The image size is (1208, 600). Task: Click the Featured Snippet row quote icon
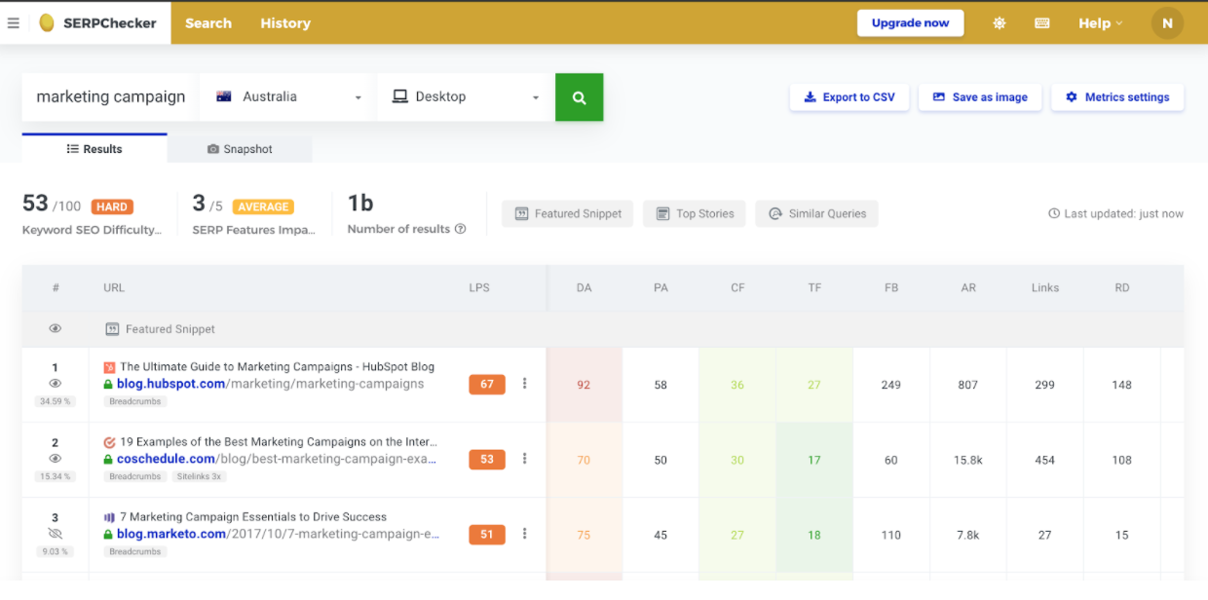click(x=112, y=329)
